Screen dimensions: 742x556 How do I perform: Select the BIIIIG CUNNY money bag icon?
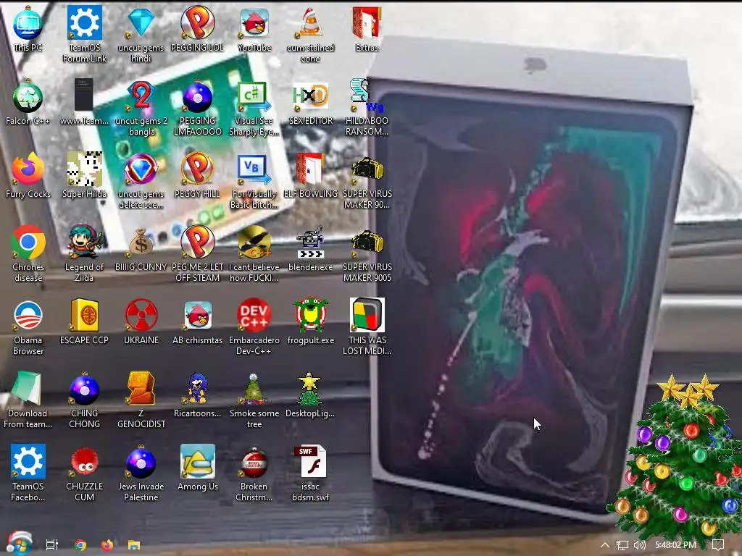click(x=141, y=249)
